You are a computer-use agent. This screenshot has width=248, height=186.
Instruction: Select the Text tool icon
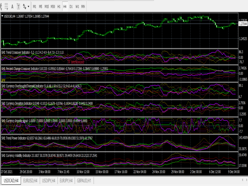coord(12,7)
